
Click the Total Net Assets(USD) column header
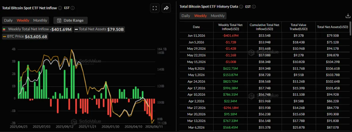pos(332,27)
